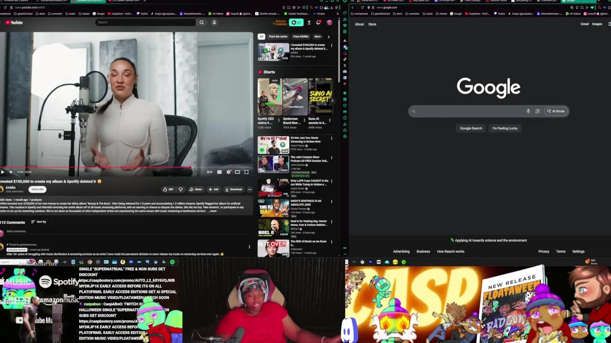The height and width of the screenshot is (343, 611).
Task: Click I'm Feeling Lucky button
Action: tap(505, 128)
